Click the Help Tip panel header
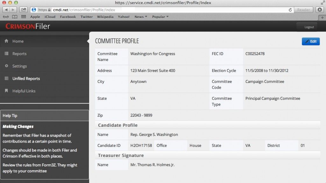The width and height of the screenshot is (326, 183). coord(45,116)
